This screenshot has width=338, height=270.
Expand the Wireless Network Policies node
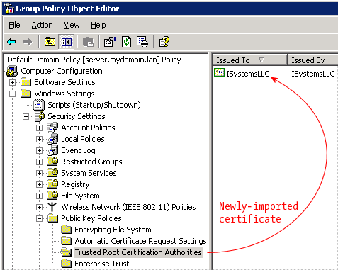pos(39,207)
